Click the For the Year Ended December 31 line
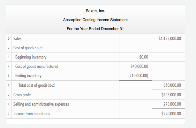Screen dimensions: 196x128 pos(95,29)
